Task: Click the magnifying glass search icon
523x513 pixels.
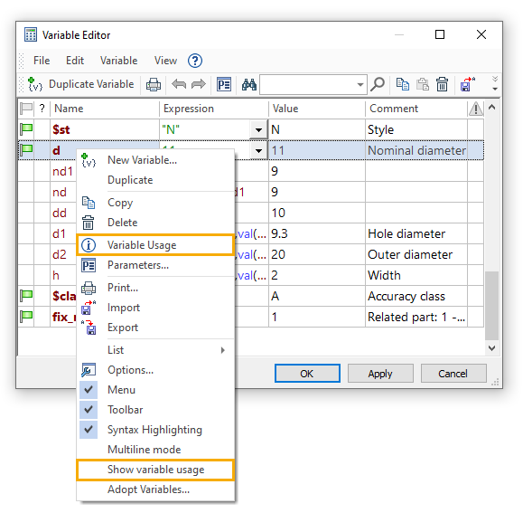Action: pyautogui.click(x=378, y=84)
